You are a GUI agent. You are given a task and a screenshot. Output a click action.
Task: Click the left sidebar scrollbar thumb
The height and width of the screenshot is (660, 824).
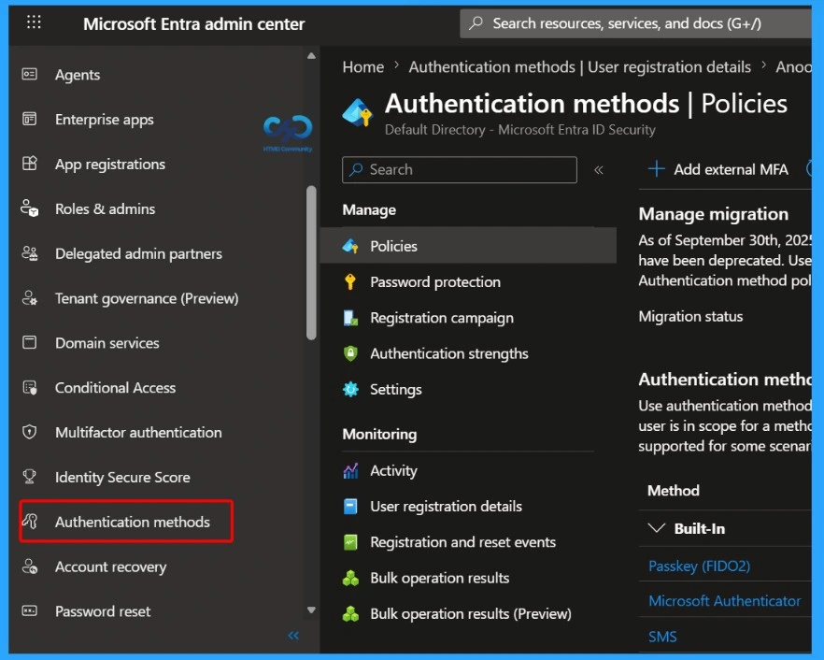pyautogui.click(x=311, y=263)
